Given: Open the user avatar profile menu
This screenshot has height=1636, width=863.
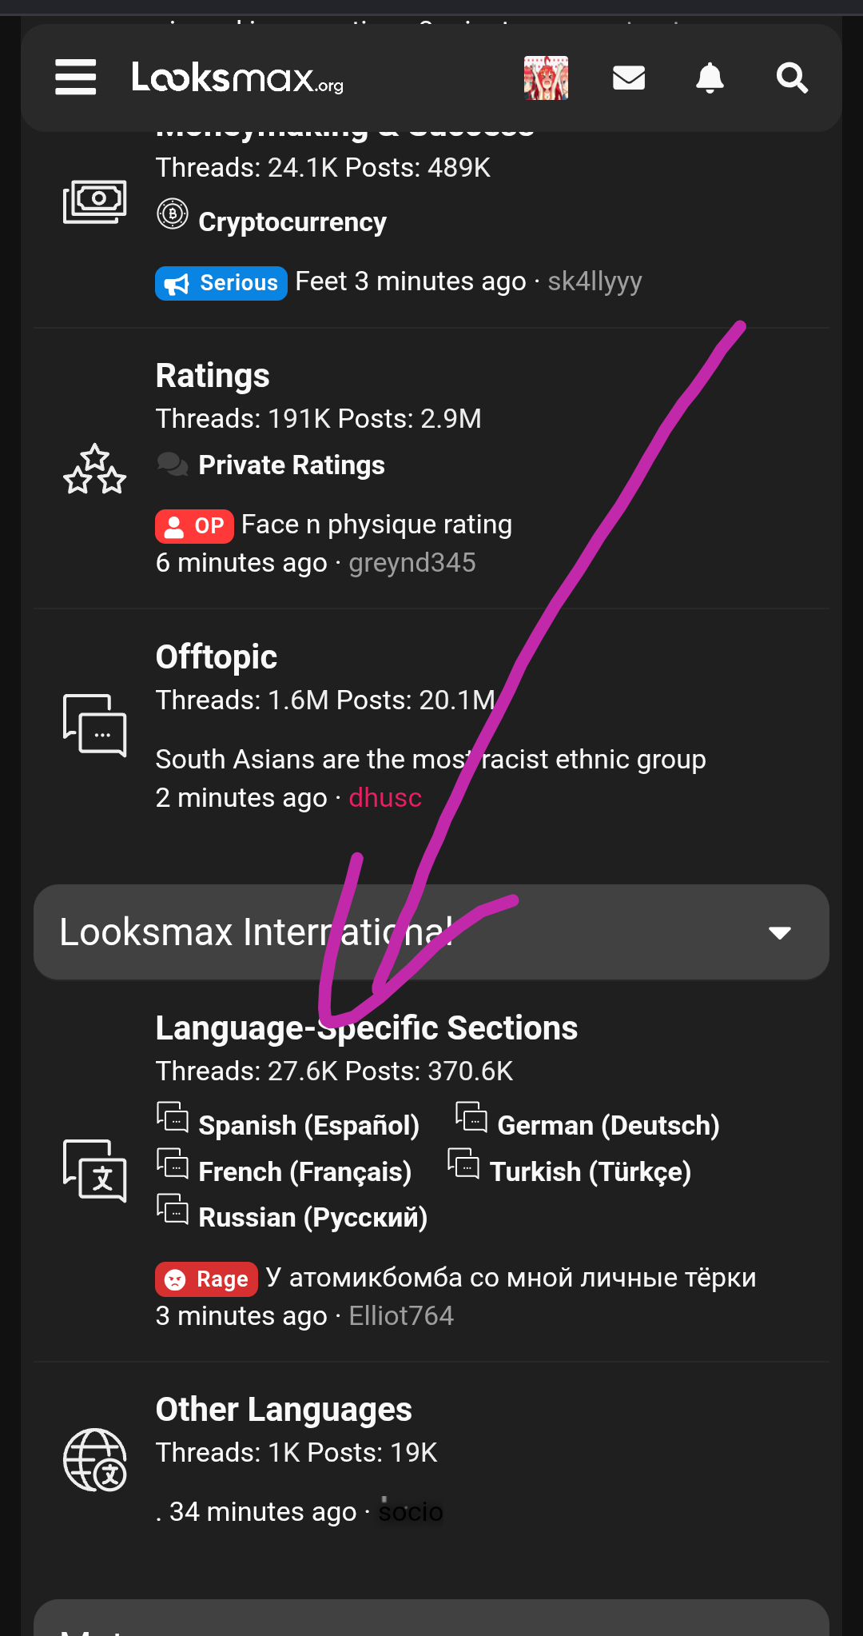Looking at the screenshot, I should 546,78.
